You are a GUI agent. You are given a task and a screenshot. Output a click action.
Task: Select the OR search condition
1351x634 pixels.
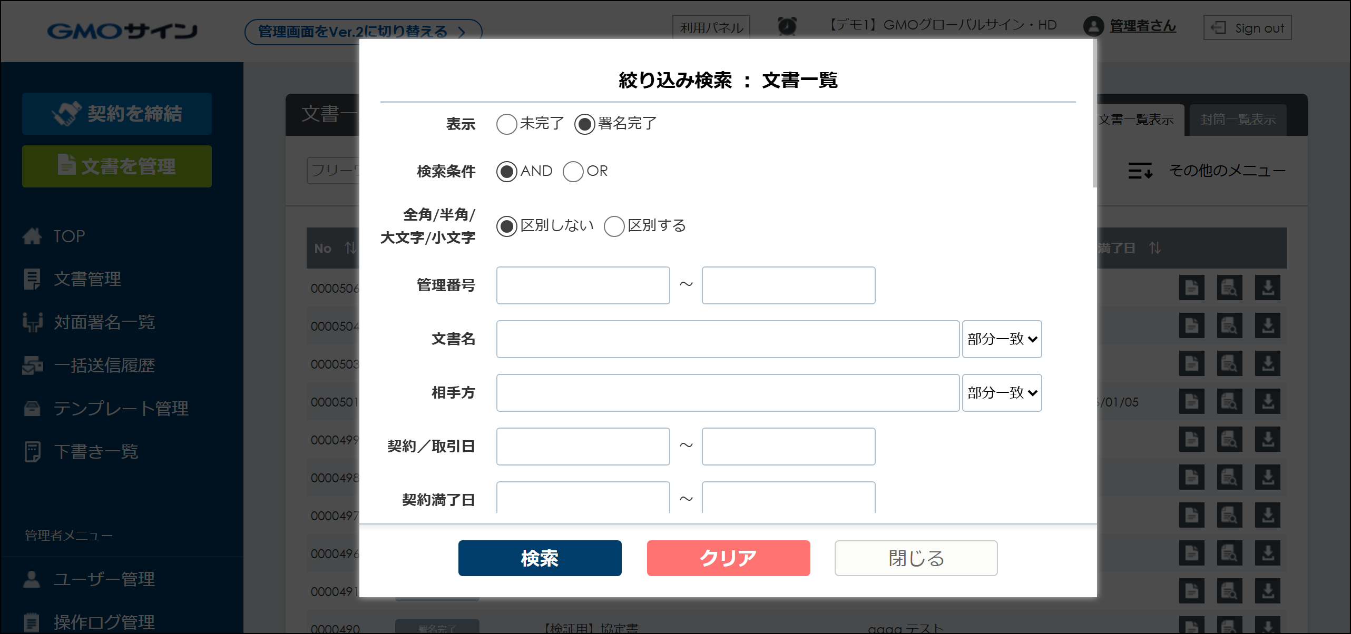coord(573,172)
